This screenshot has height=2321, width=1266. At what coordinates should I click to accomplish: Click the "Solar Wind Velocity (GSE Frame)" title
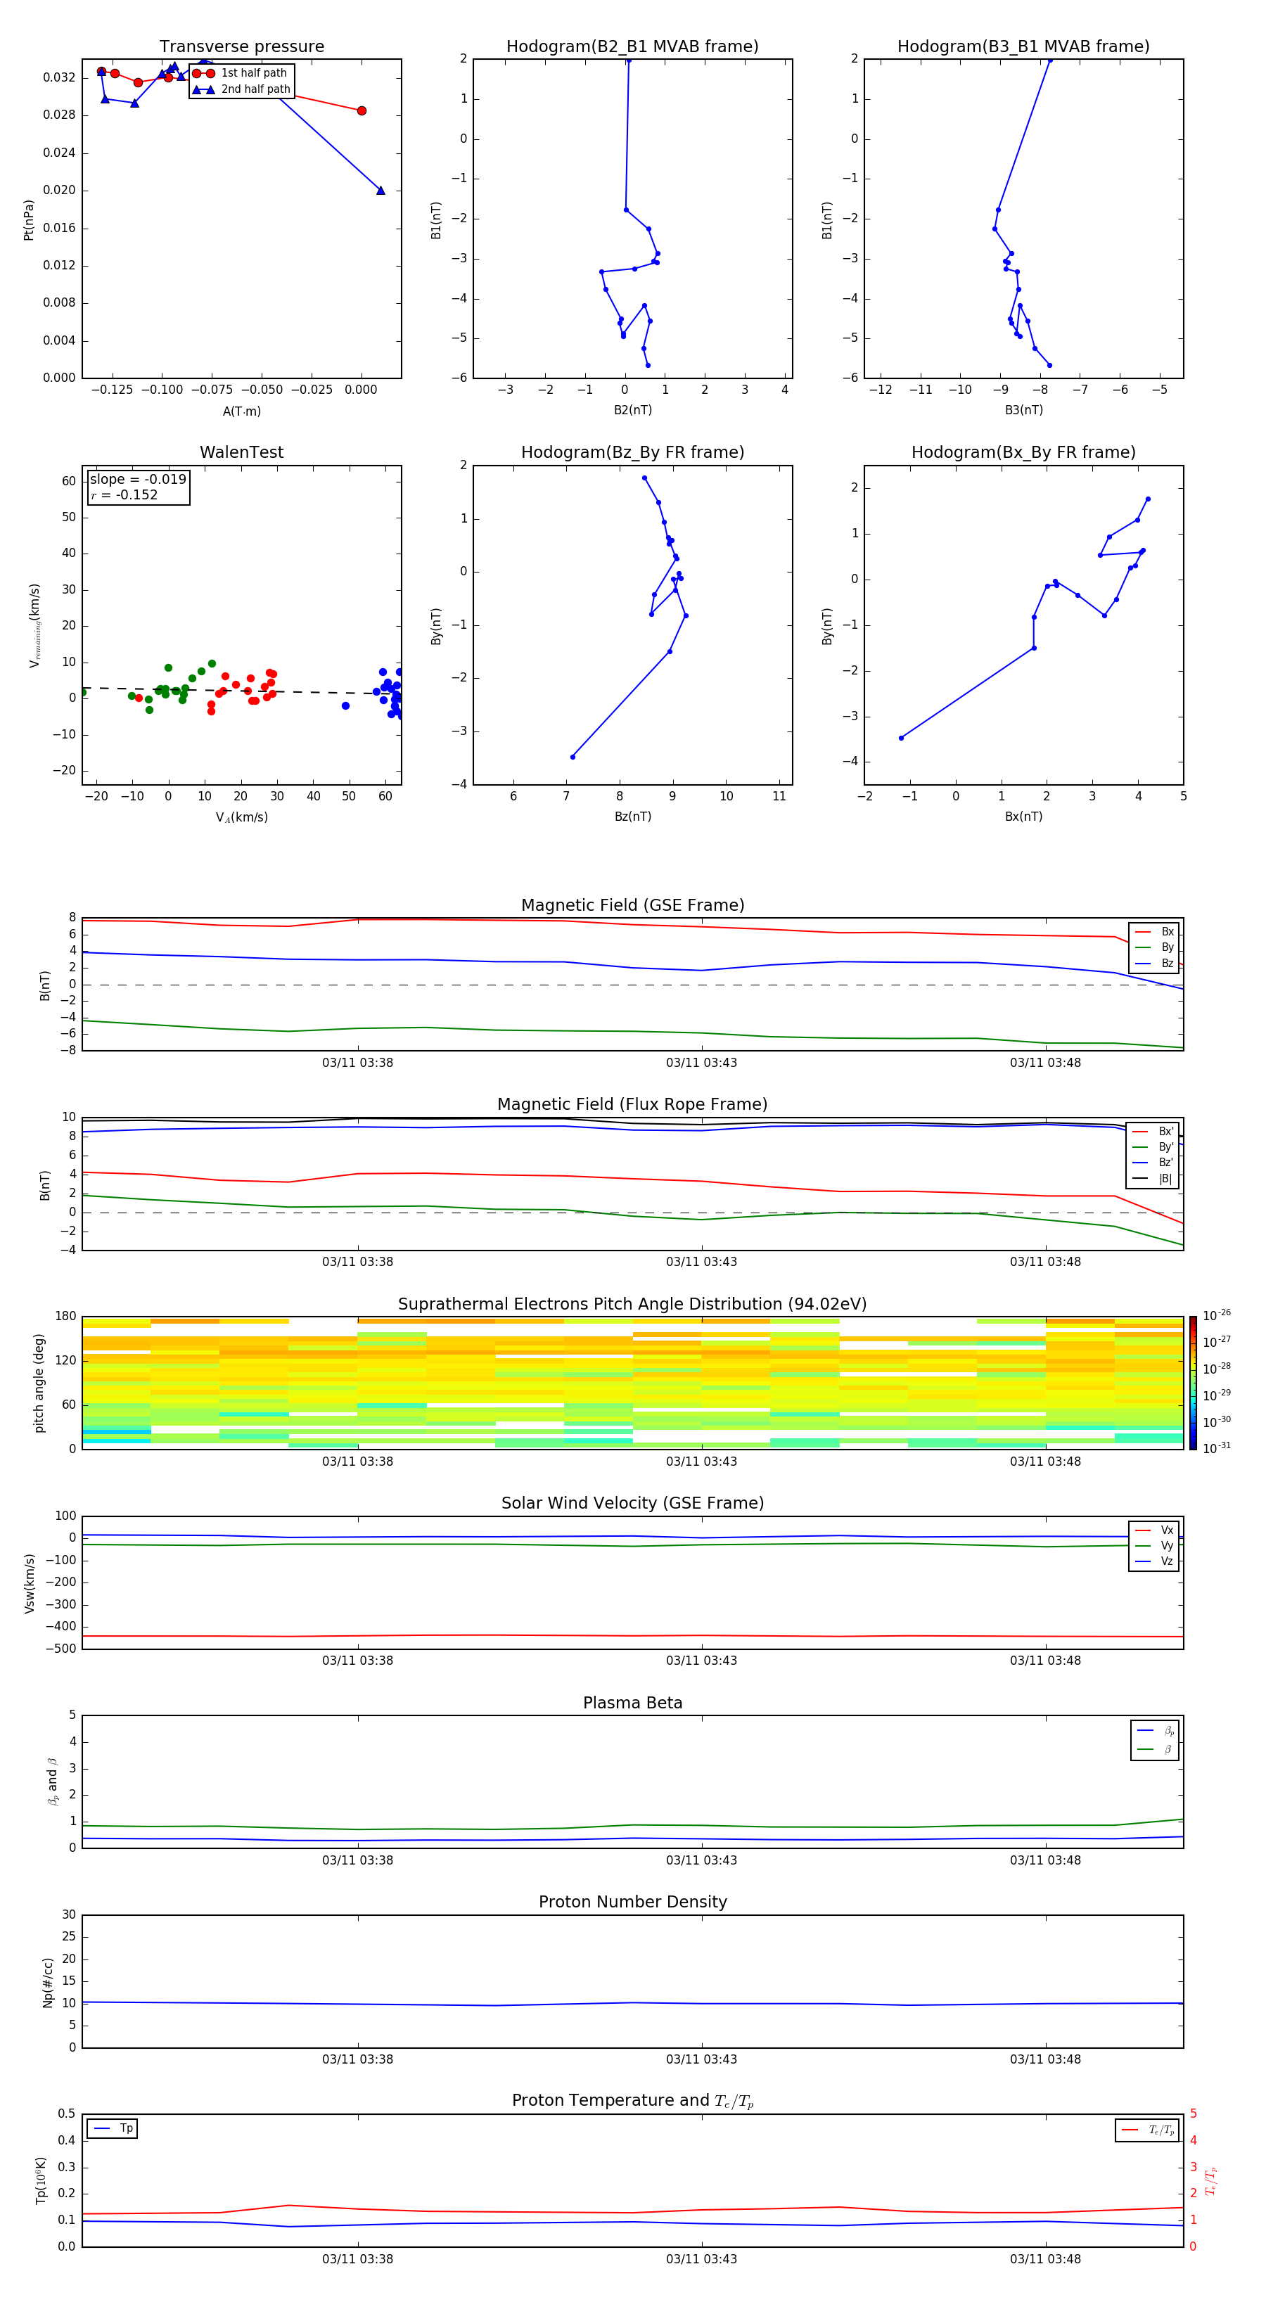pos(632,1504)
